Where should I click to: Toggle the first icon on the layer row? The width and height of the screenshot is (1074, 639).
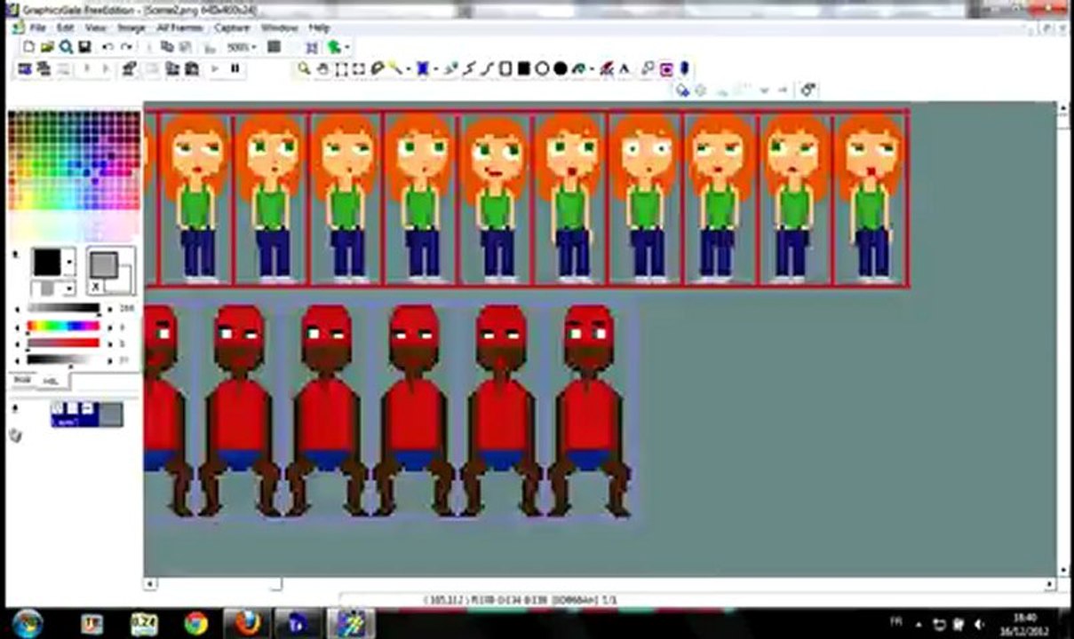57,408
